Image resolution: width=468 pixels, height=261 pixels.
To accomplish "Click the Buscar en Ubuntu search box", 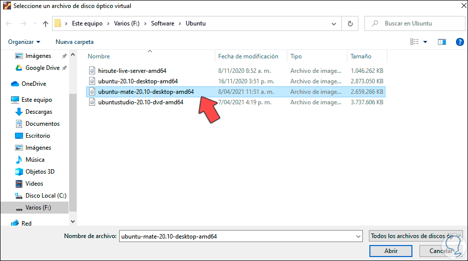I will pyautogui.click(x=415, y=23).
